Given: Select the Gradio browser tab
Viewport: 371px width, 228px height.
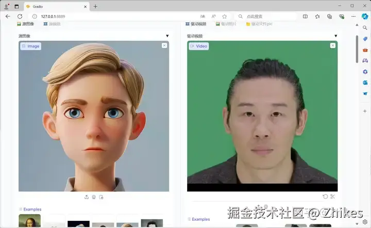Looking at the screenshot, I should [57, 7].
